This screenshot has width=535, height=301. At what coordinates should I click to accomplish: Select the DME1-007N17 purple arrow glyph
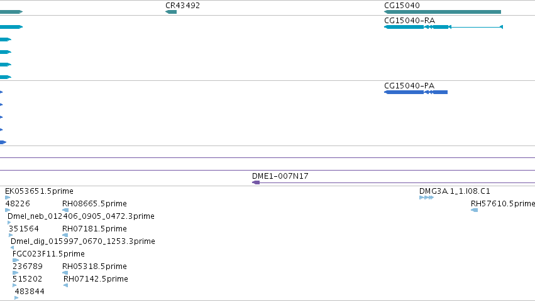[x=256, y=182]
